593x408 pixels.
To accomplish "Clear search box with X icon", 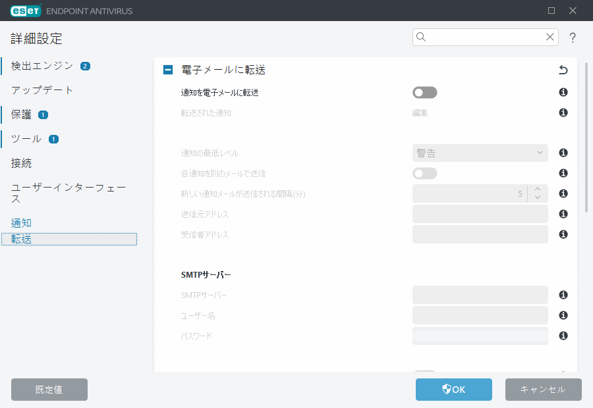I will coord(550,38).
